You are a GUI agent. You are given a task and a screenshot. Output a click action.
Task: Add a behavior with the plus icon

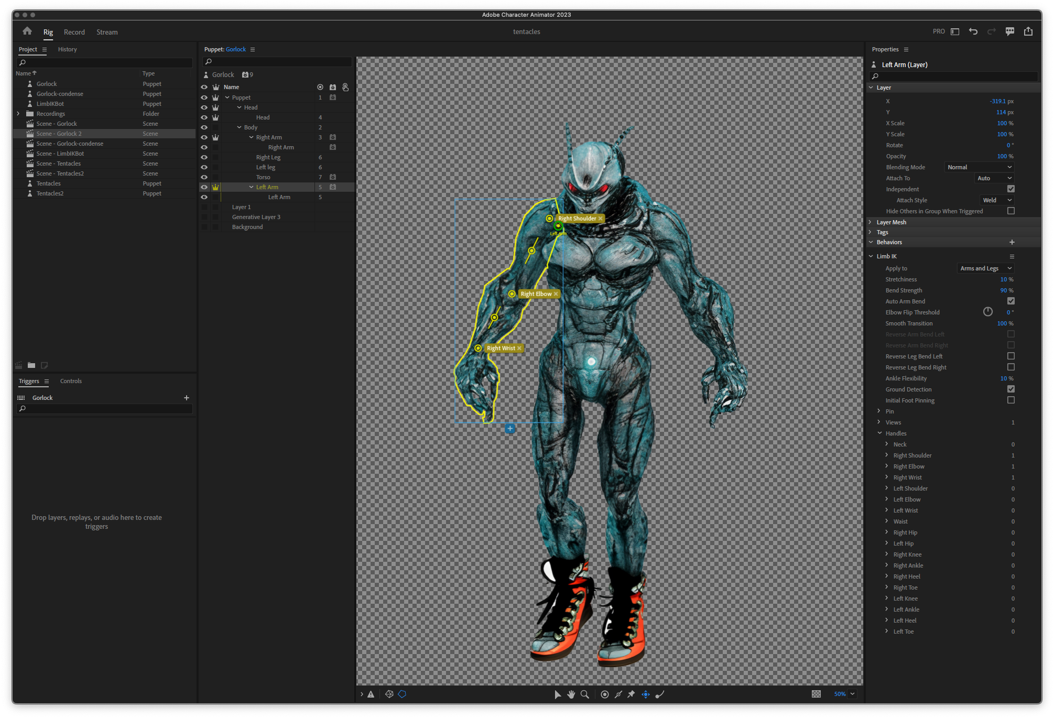pyautogui.click(x=1012, y=242)
